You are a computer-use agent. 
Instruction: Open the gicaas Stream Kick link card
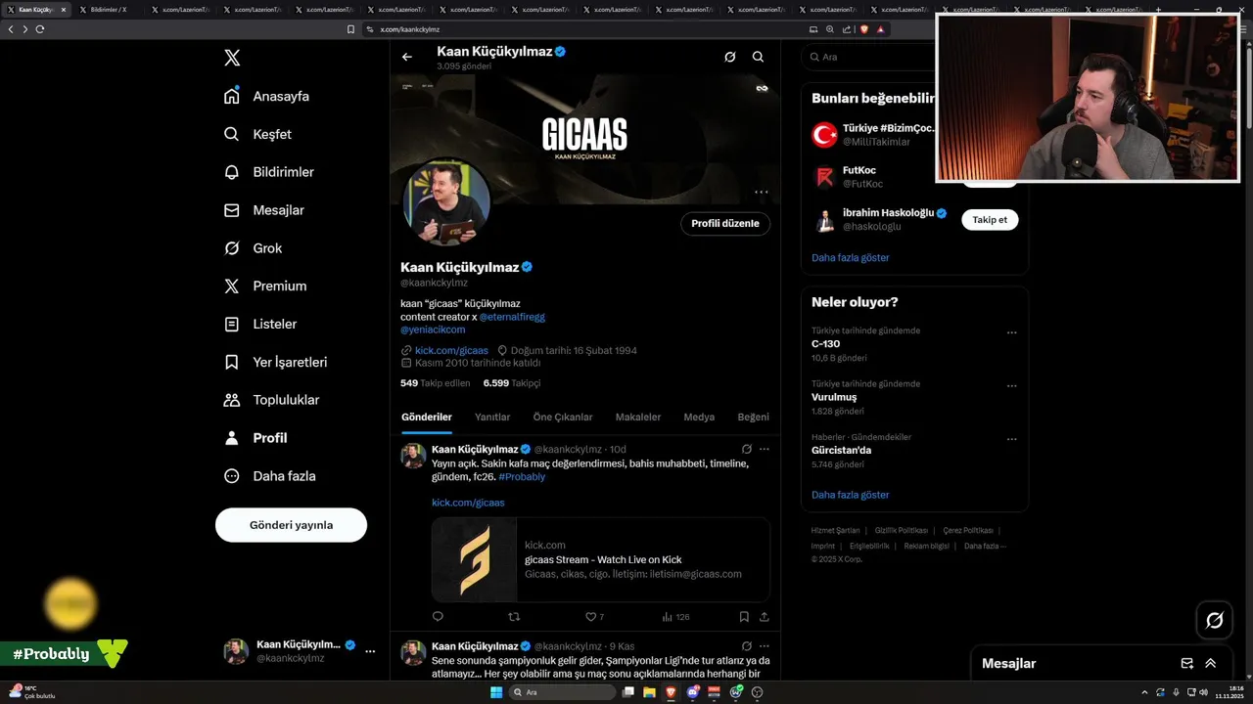[601, 559]
